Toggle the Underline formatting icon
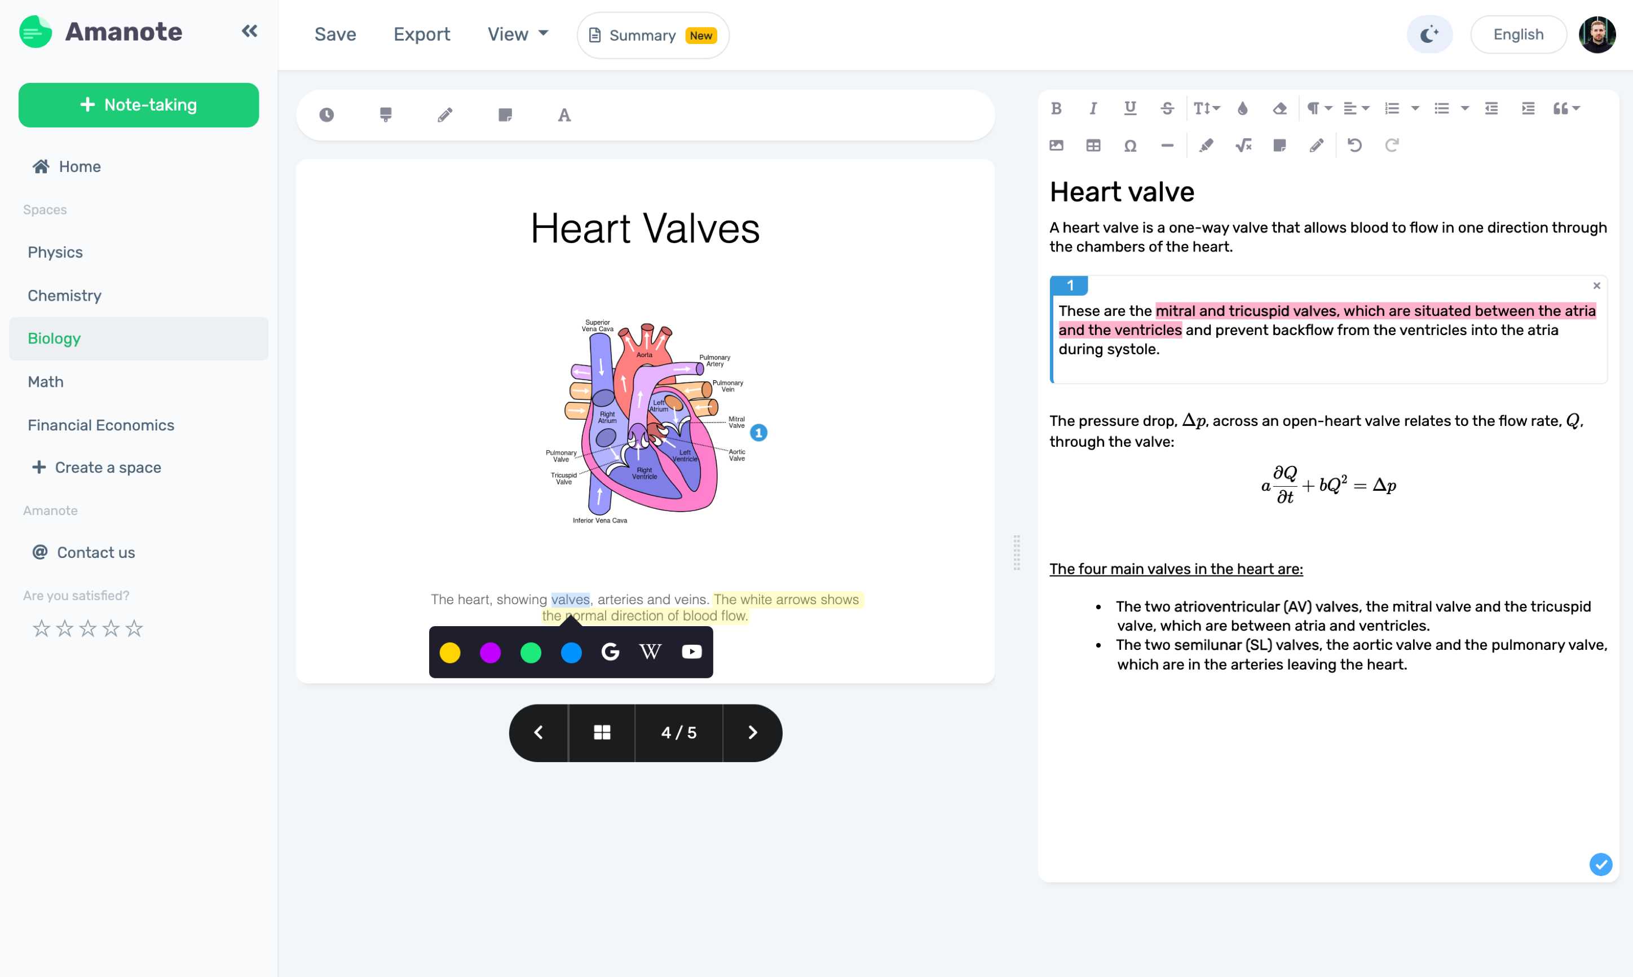 (1129, 107)
